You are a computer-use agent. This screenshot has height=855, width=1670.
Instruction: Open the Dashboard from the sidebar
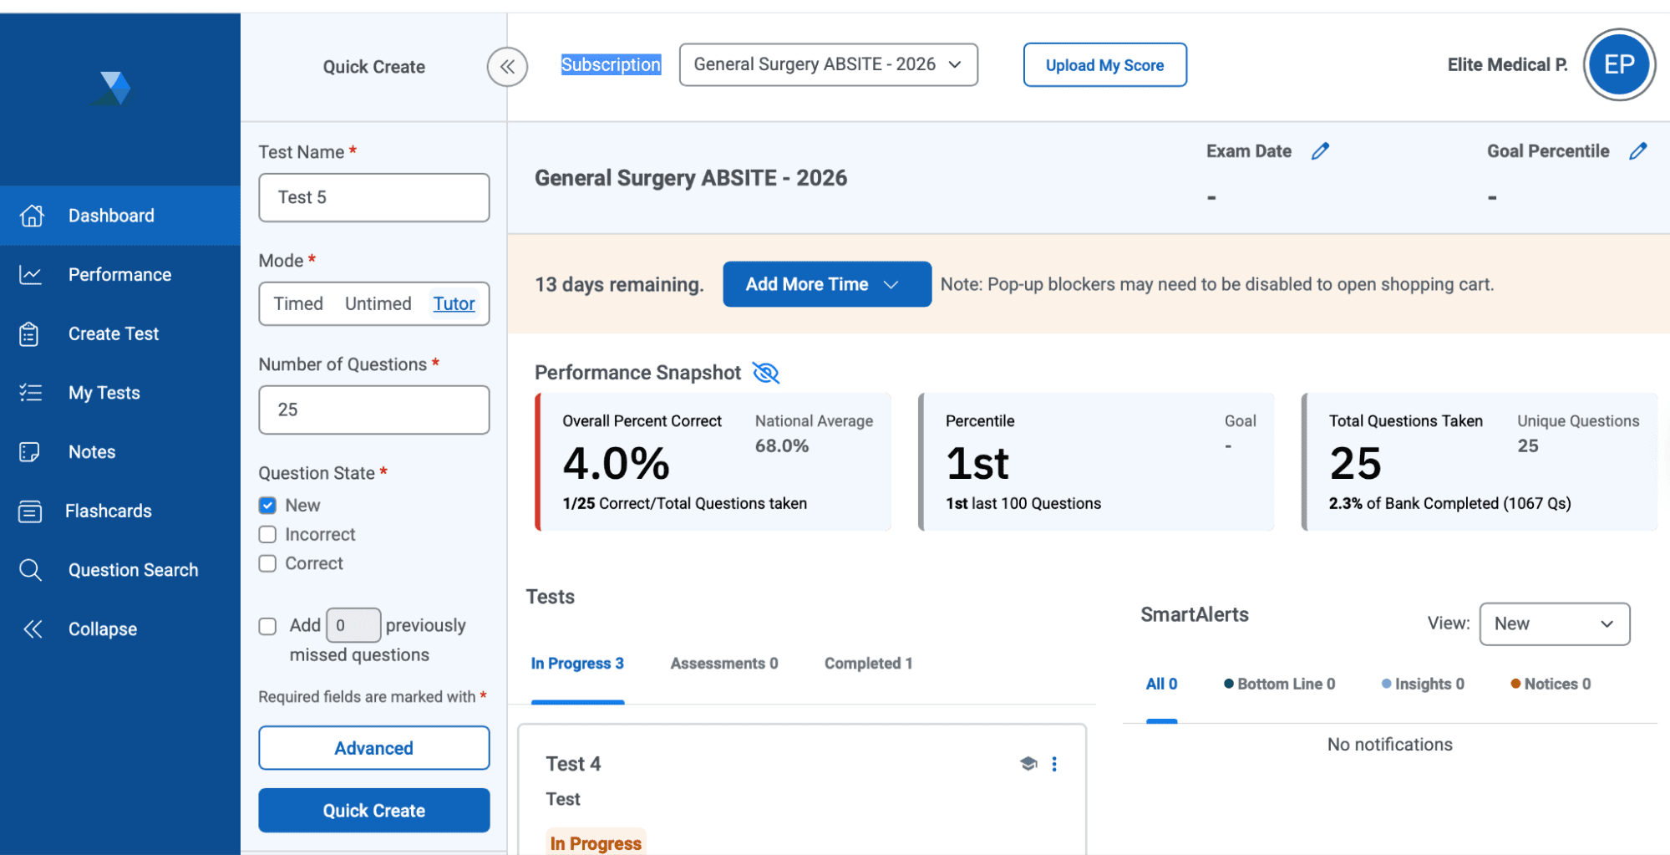pos(110,215)
